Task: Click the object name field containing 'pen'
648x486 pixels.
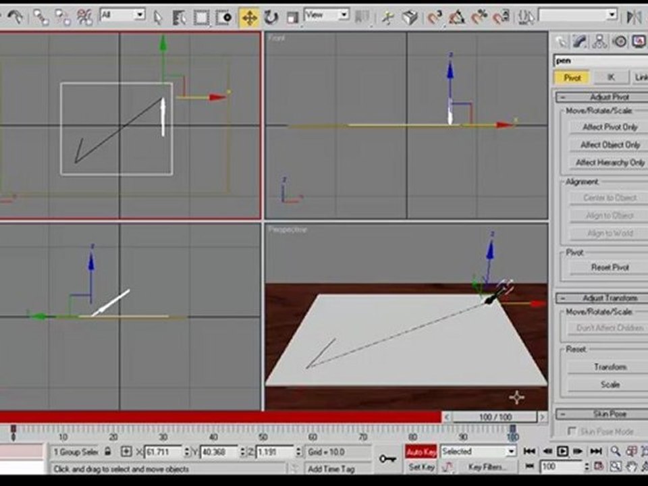Action: (601, 61)
